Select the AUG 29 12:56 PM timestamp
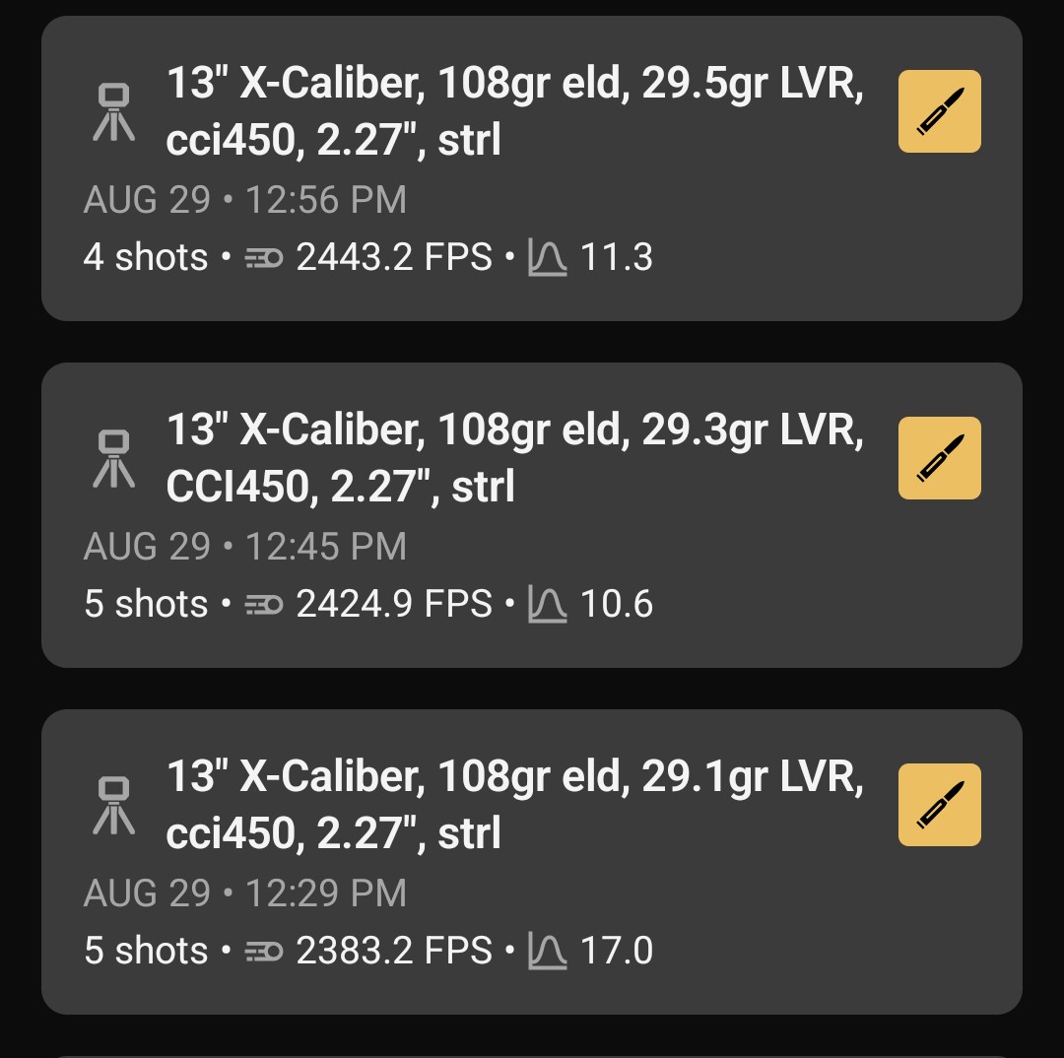Viewport: 1064px width, 1058px height. tap(245, 200)
